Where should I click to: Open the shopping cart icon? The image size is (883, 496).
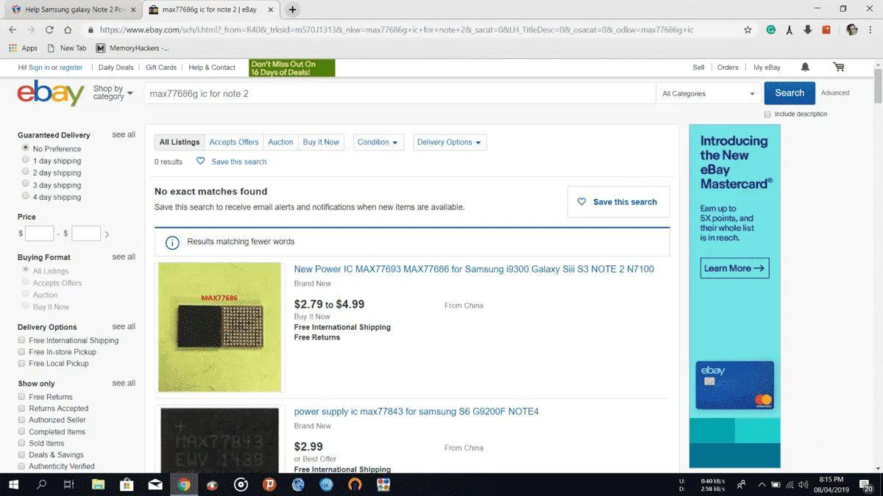point(838,67)
